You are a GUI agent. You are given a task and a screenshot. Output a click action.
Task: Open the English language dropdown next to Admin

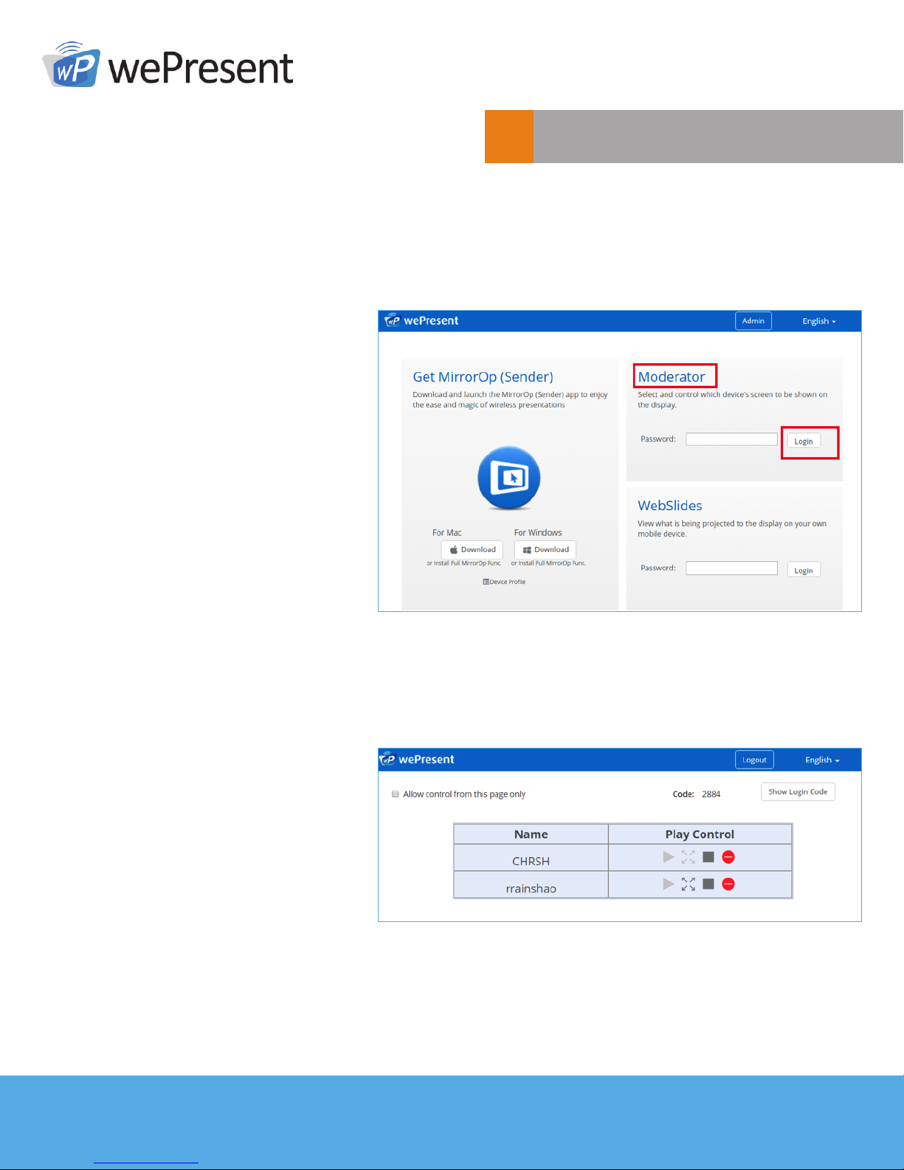click(819, 321)
